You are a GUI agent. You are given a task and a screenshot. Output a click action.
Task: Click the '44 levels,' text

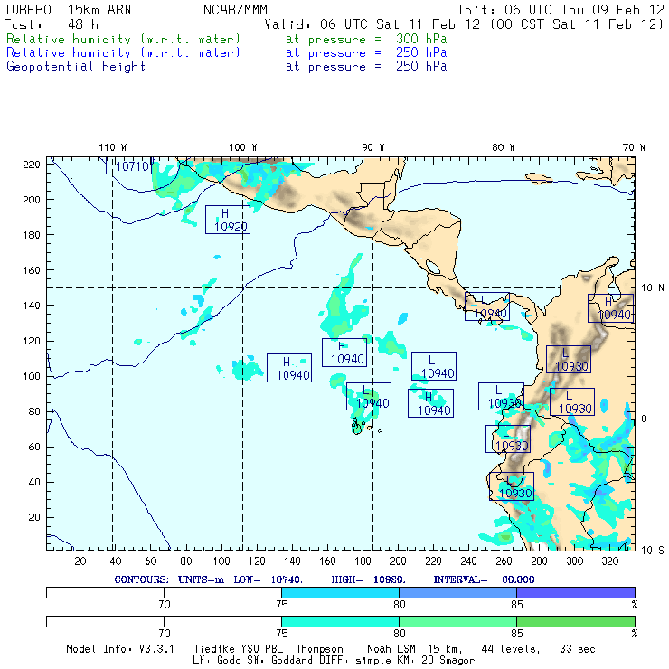click(511, 649)
